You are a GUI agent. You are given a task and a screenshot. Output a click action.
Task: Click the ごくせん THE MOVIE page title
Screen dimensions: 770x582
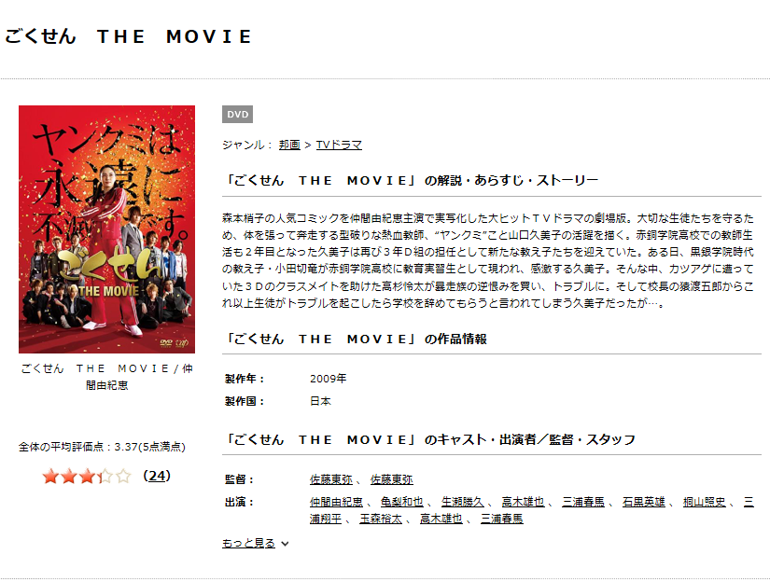coord(129,36)
